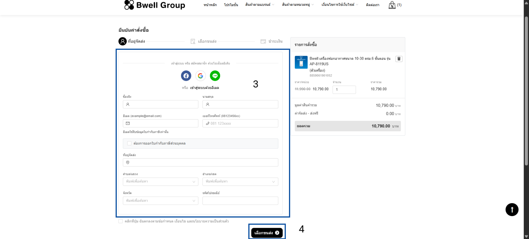Tick the personal tax invoice checkbox
This screenshot has height=239, width=529.
pos(129,143)
